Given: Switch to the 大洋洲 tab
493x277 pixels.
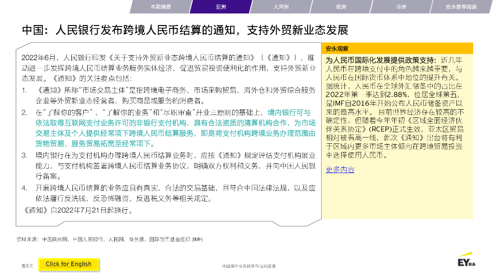Looking at the screenshot, I should point(281,7).
